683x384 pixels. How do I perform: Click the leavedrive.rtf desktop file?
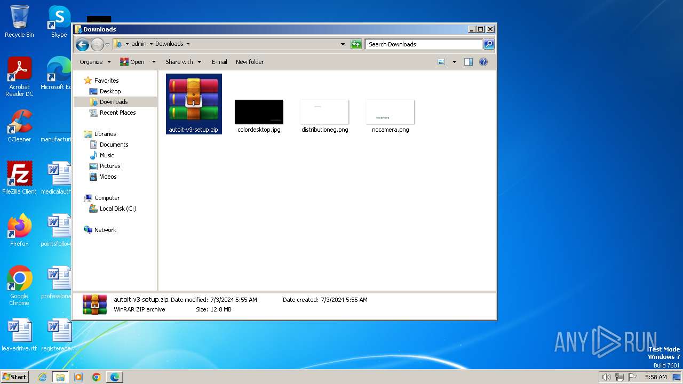click(19, 335)
